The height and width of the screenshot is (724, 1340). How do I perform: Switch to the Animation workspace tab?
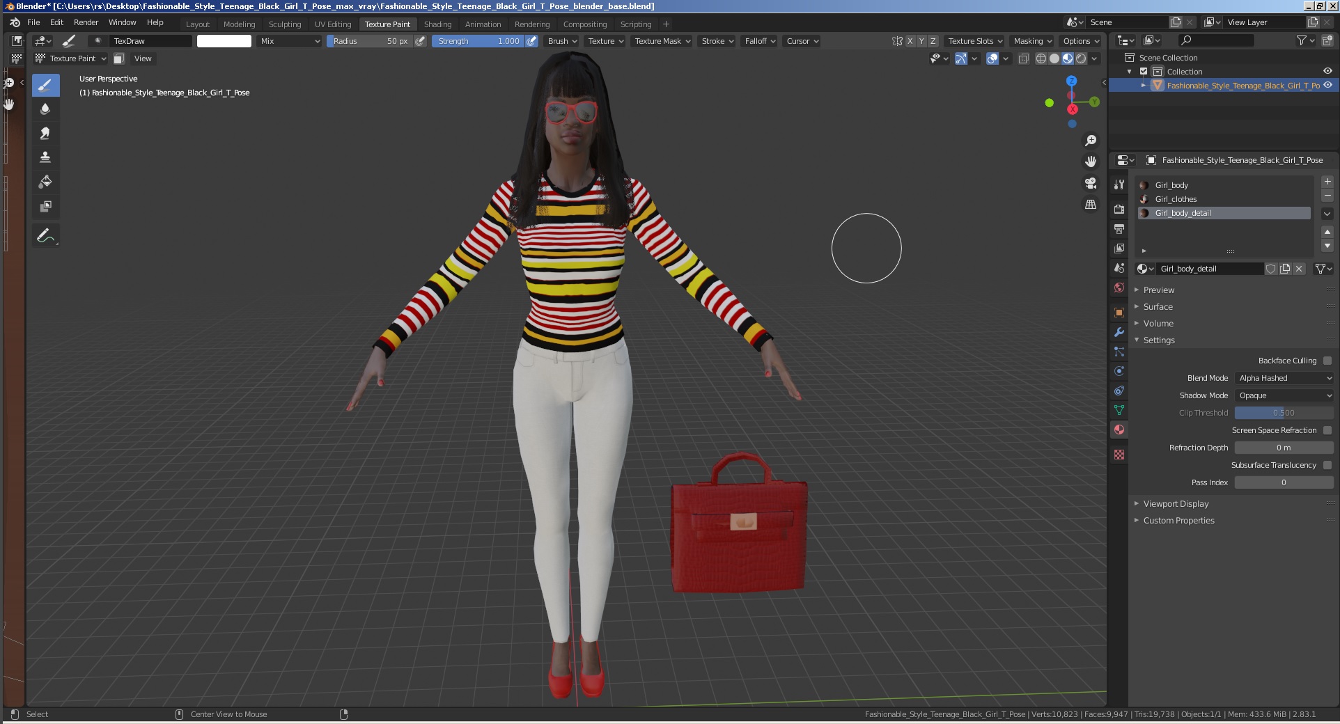coord(483,24)
